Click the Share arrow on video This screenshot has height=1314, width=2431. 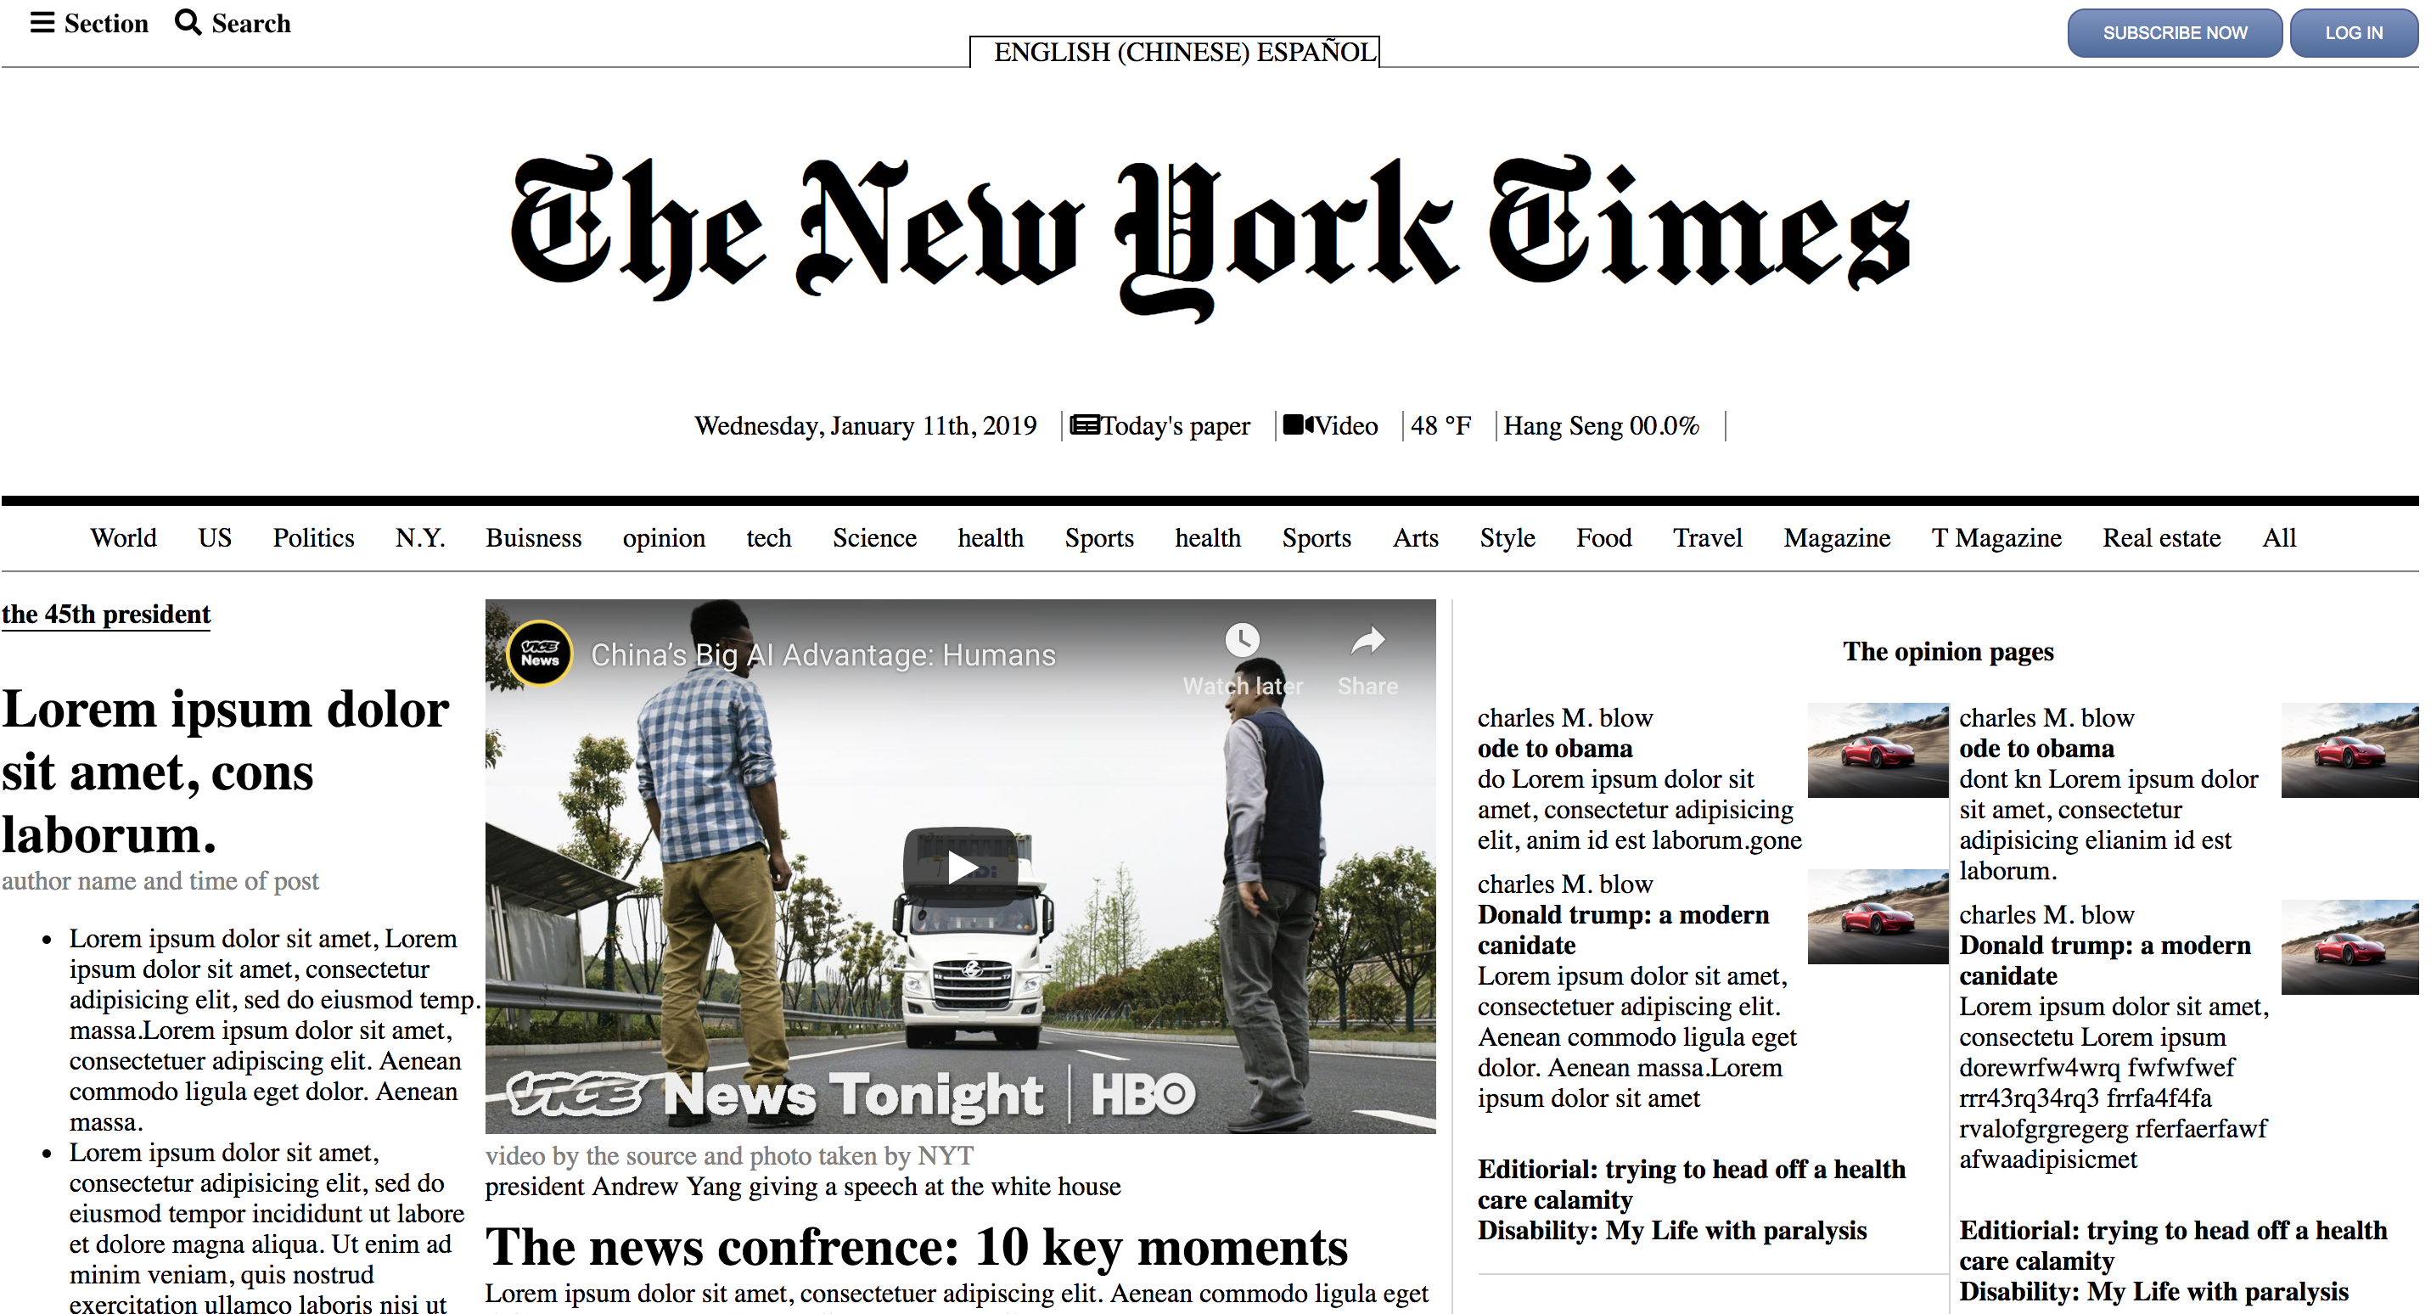[1367, 642]
